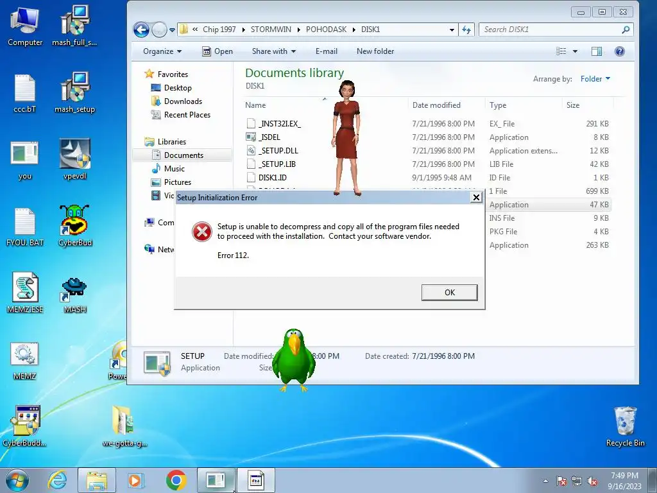Select the 'you' desktop icon
The width and height of the screenshot is (657, 493).
click(x=25, y=160)
